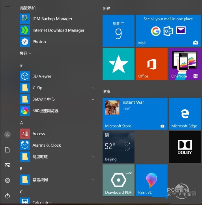Screen dimensions: 202x205
Task: Open the Photon app icon
Action: (x=25, y=42)
